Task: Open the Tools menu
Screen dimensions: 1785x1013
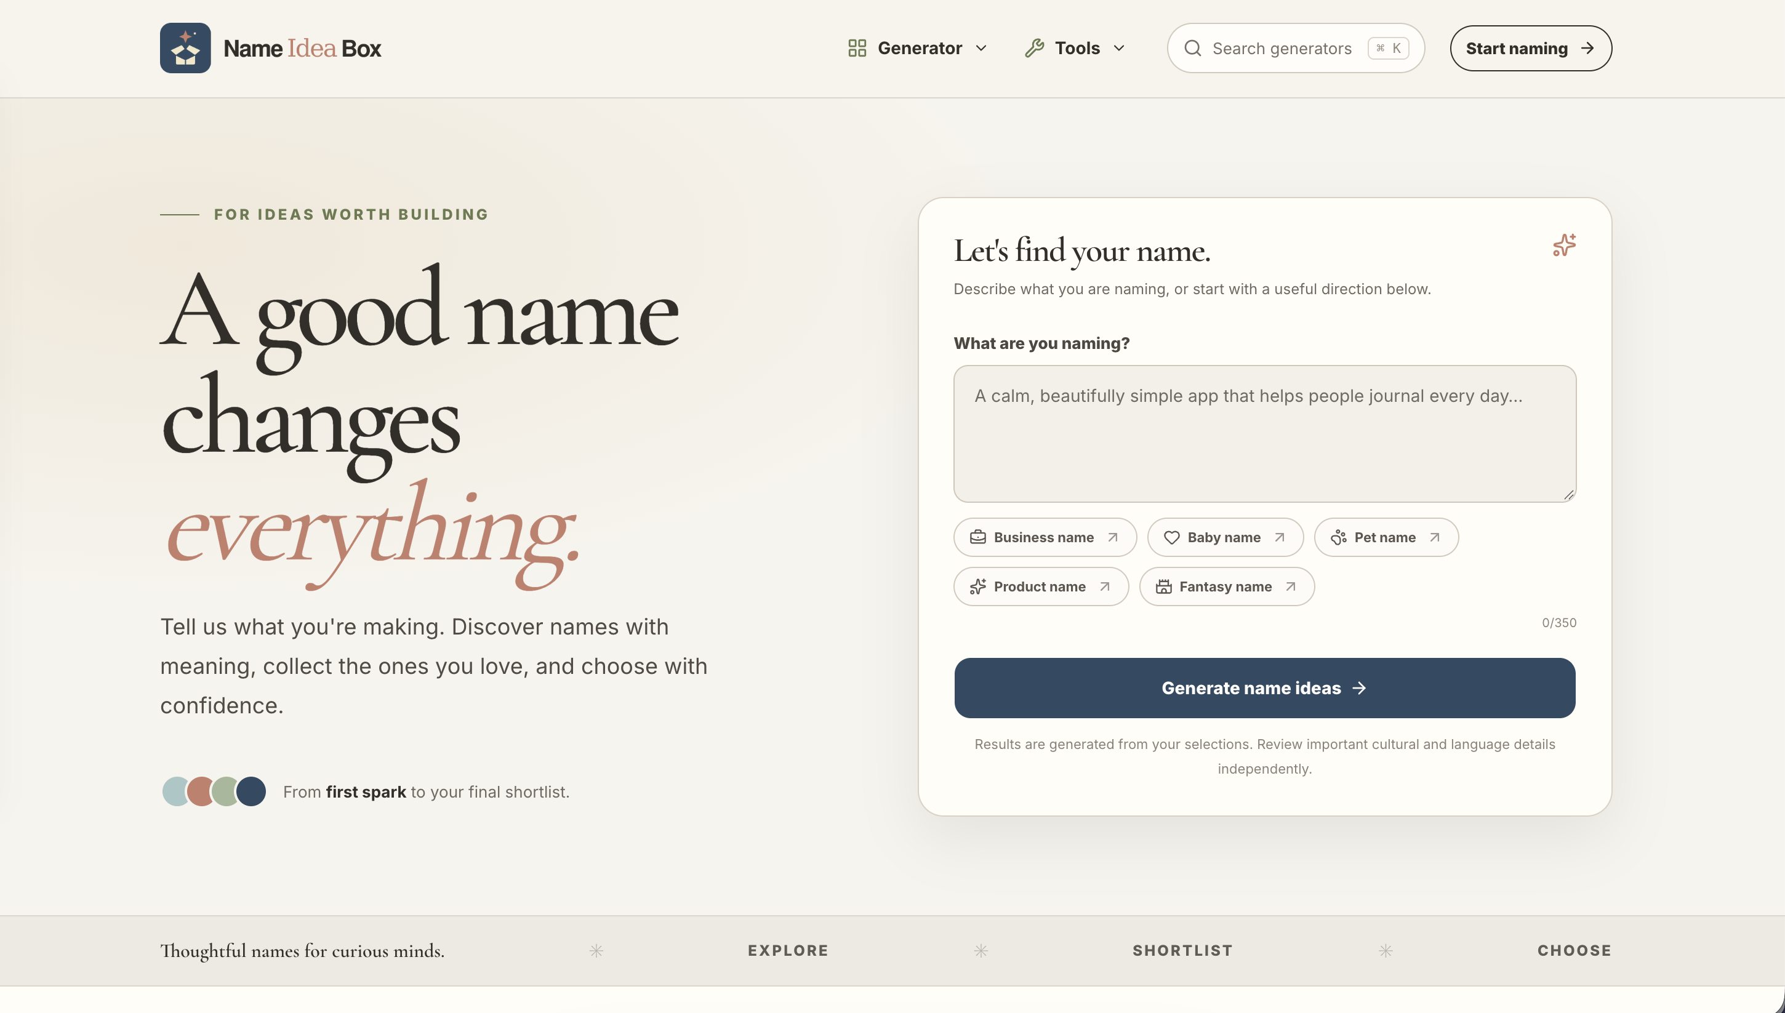Action: (x=1075, y=48)
